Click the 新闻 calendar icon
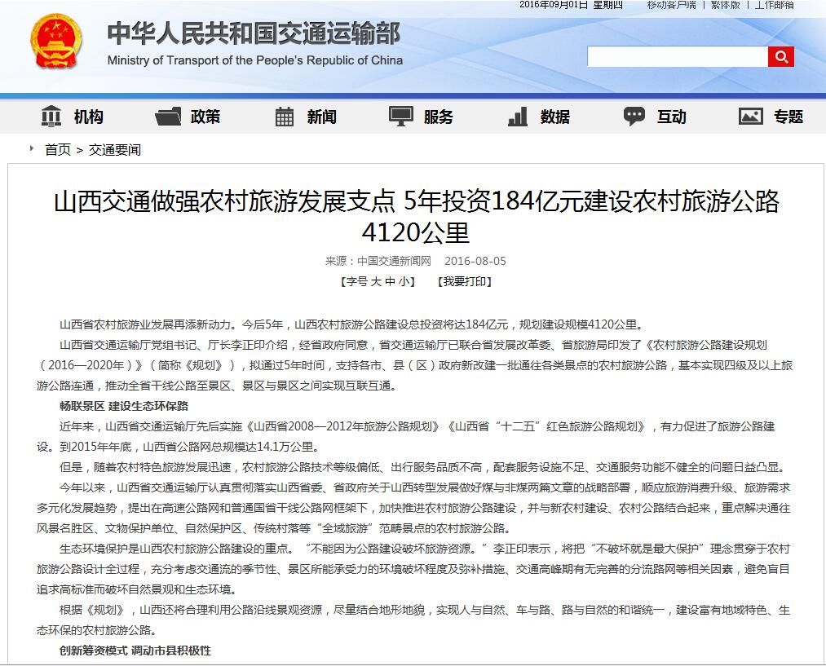 [285, 117]
